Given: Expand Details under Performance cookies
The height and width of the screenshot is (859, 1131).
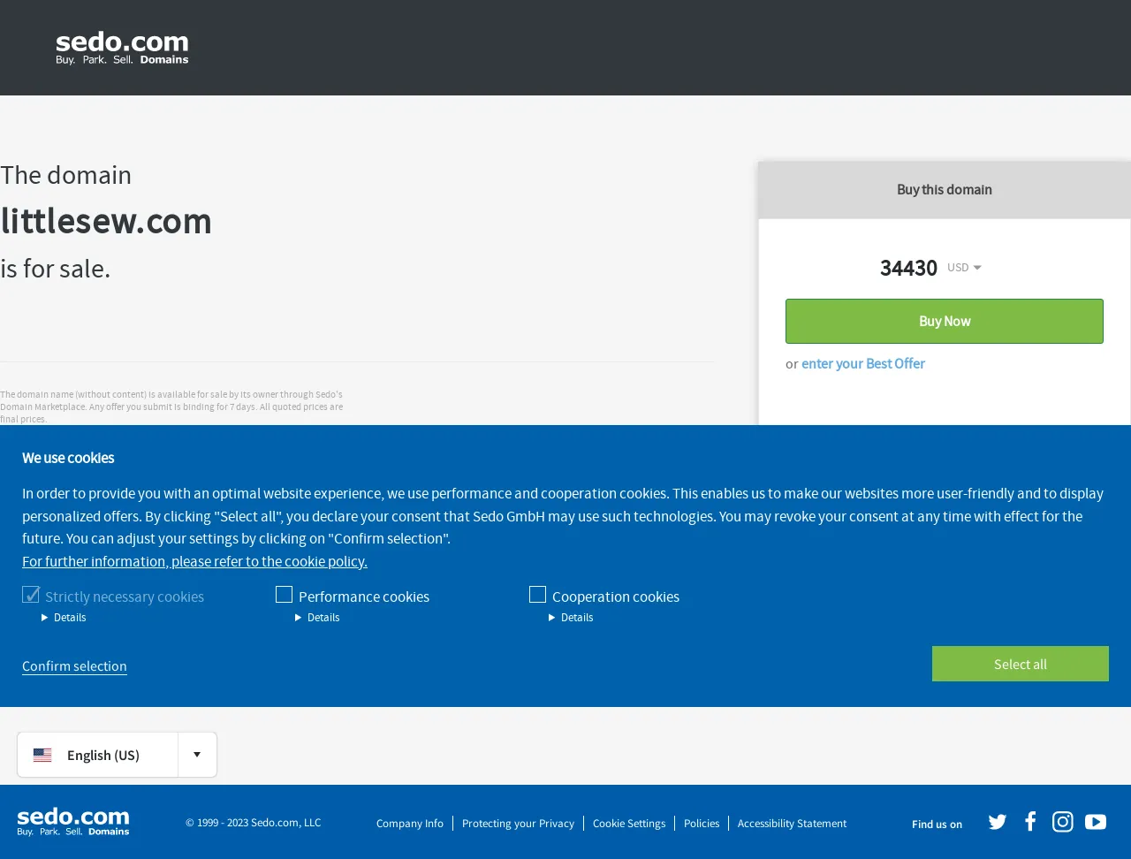Looking at the screenshot, I should tap(317, 618).
